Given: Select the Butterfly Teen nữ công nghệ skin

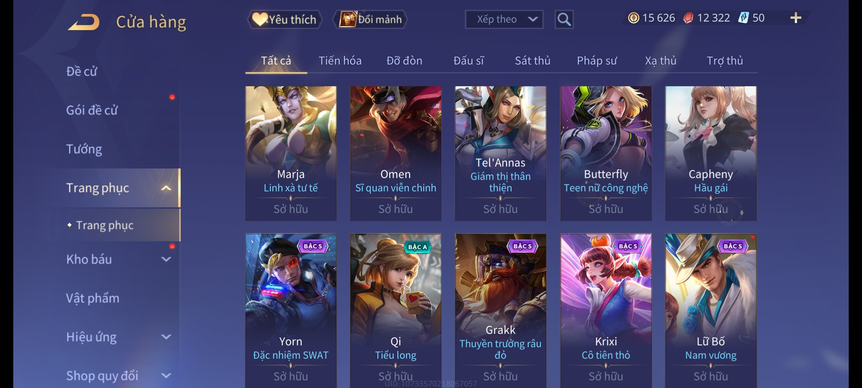Looking at the screenshot, I should coord(606,153).
